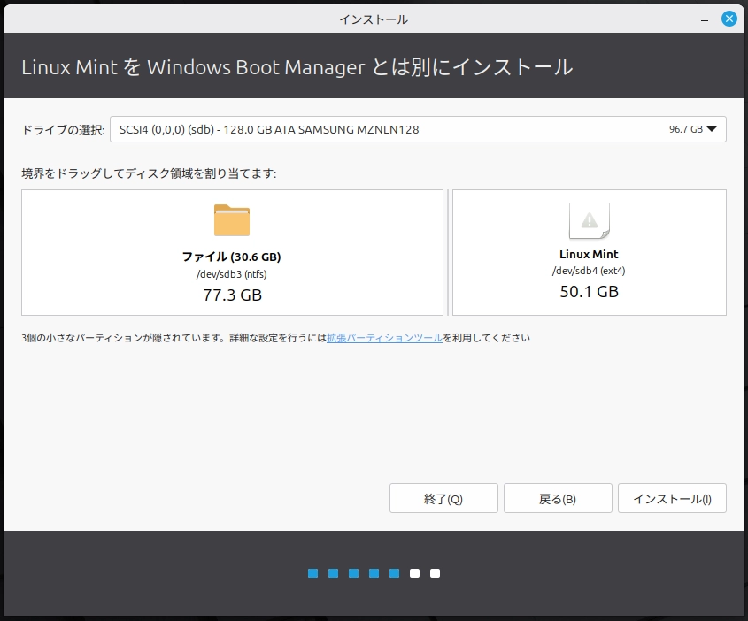The width and height of the screenshot is (748, 621).
Task: Close the installer window
Action: click(x=729, y=19)
